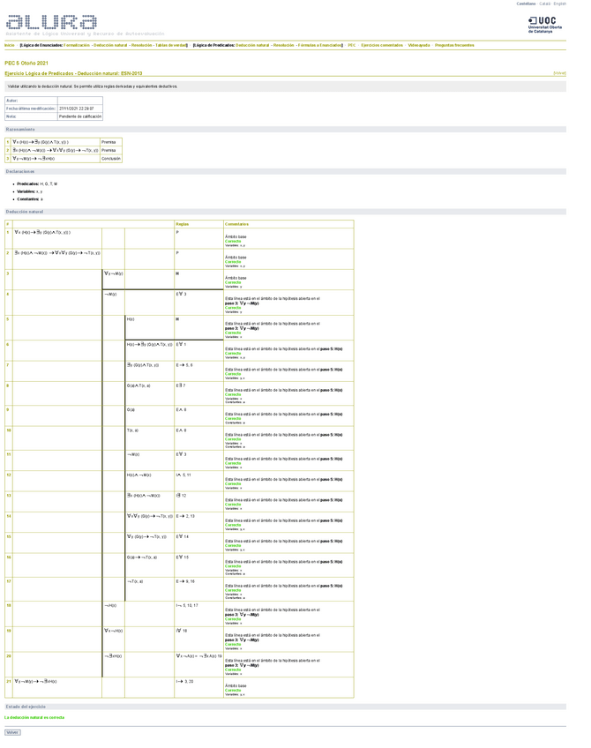This screenshot has height=748, width=591.
Task: Click the Reglas column header in deduction table
Action: pos(182,224)
